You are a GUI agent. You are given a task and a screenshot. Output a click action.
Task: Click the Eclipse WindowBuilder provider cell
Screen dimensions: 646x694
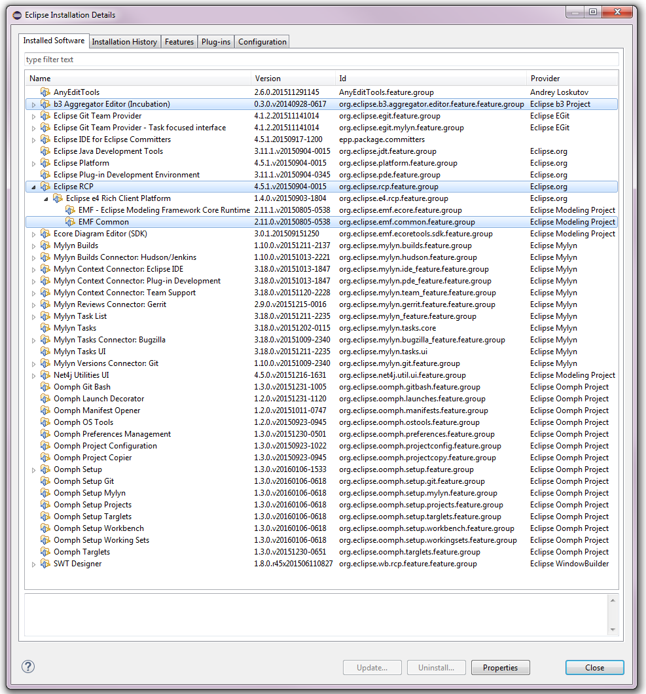pyautogui.click(x=569, y=564)
